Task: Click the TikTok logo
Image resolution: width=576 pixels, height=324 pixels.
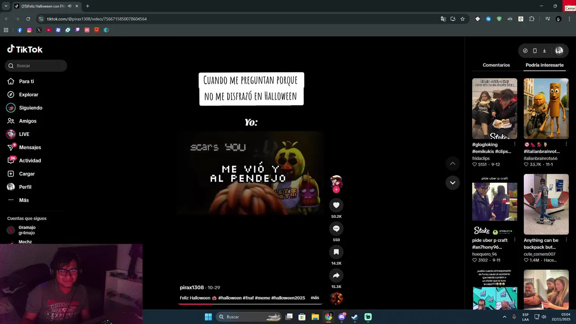Action: pos(25,49)
